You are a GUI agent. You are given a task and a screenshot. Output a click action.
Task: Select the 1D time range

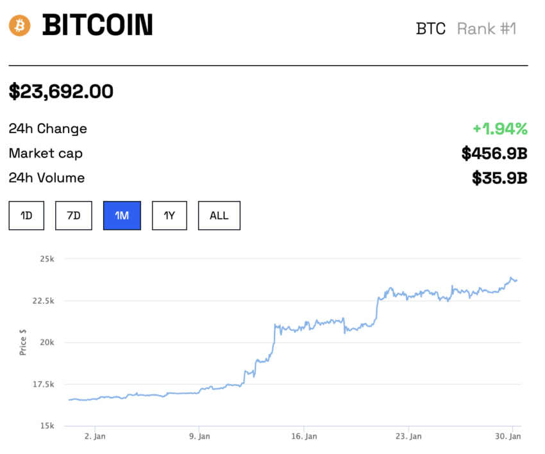[x=26, y=216]
